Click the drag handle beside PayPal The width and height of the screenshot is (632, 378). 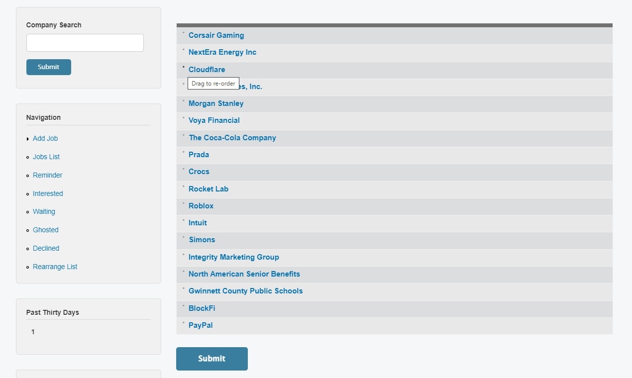point(183,322)
